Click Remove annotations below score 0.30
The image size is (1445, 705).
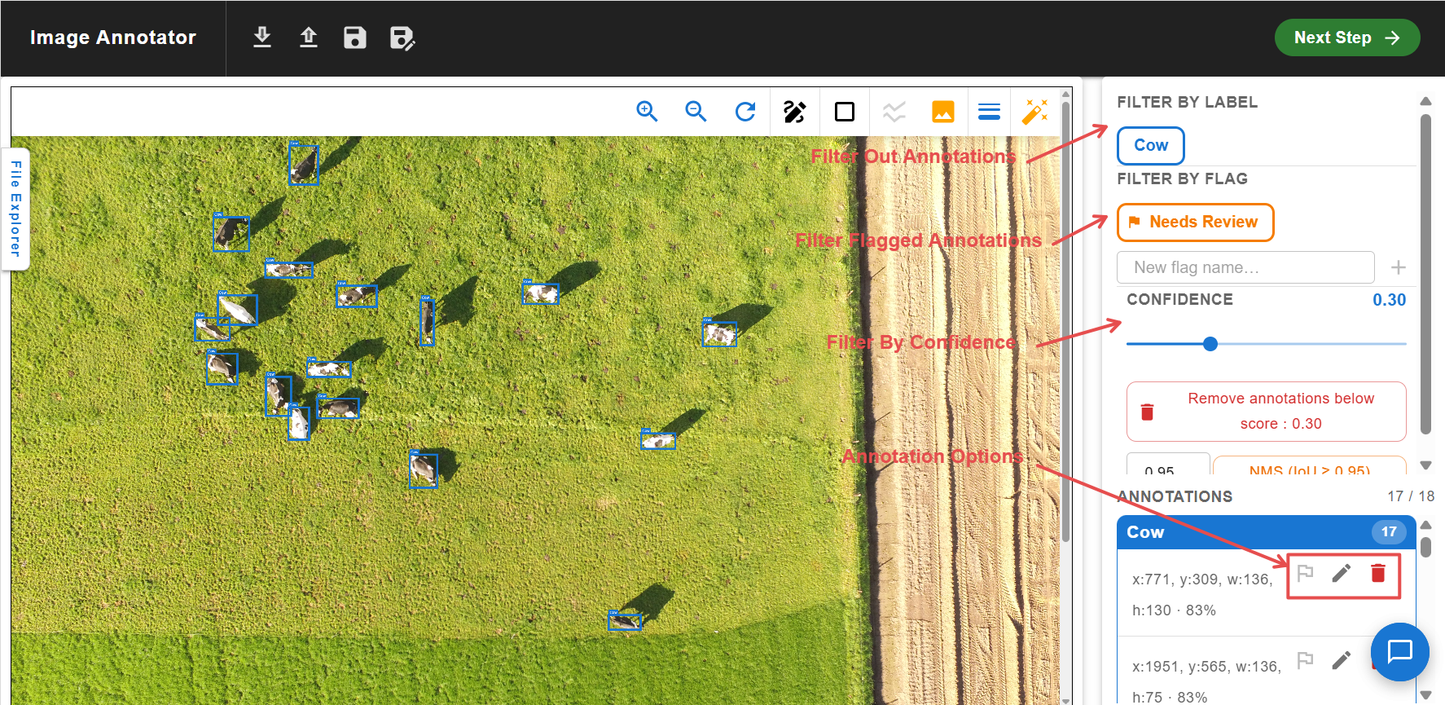pyautogui.click(x=1267, y=412)
